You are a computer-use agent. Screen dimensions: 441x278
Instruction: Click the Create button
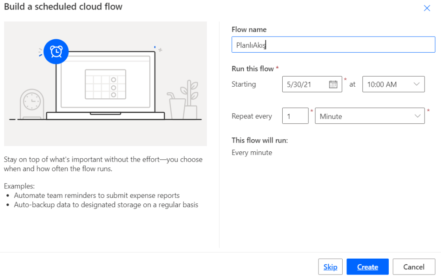[x=367, y=267]
